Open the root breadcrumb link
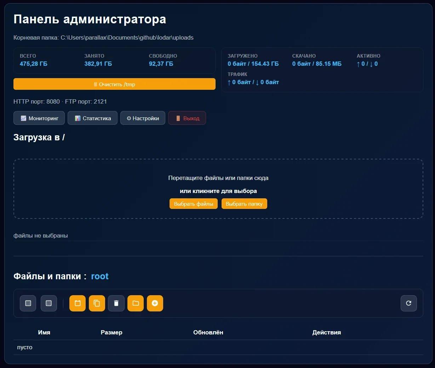 (x=100, y=276)
